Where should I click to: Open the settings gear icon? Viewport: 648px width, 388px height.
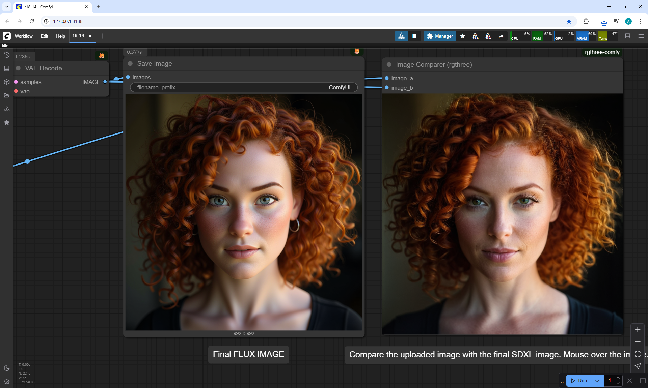coord(7,382)
